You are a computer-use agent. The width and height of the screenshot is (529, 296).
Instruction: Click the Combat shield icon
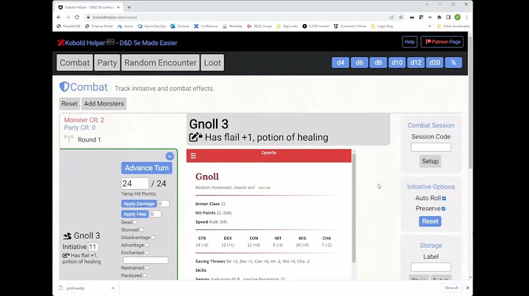click(64, 87)
